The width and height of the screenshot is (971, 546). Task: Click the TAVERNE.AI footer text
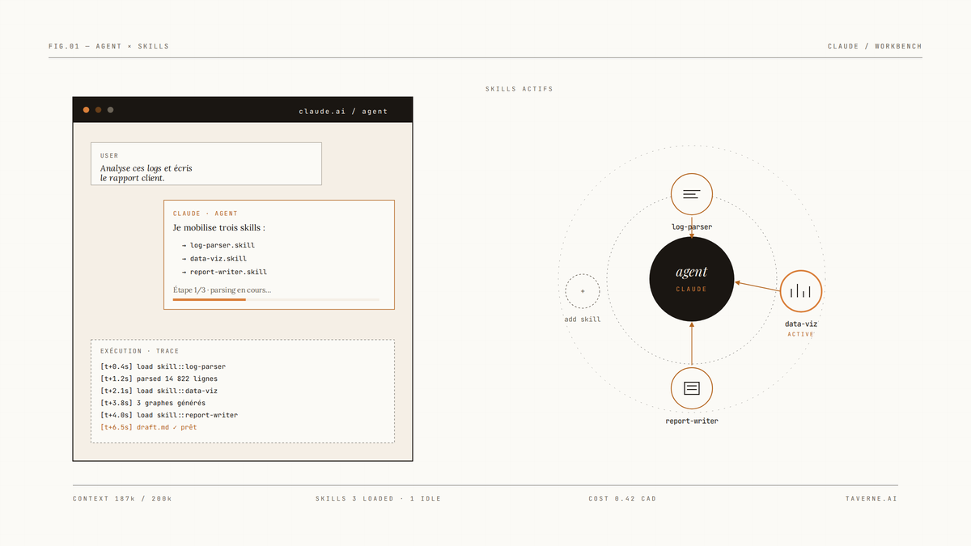coord(871,499)
